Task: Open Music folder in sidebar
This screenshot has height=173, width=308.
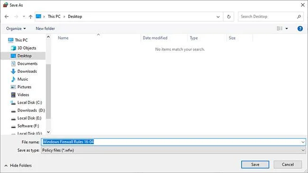Action: coord(23,79)
